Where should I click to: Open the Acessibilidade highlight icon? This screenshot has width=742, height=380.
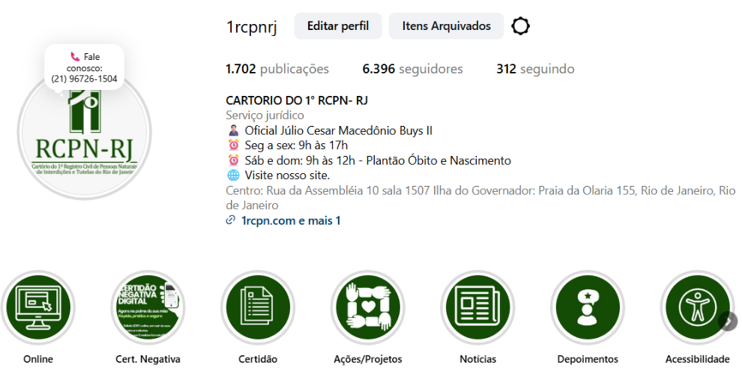[697, 307]
